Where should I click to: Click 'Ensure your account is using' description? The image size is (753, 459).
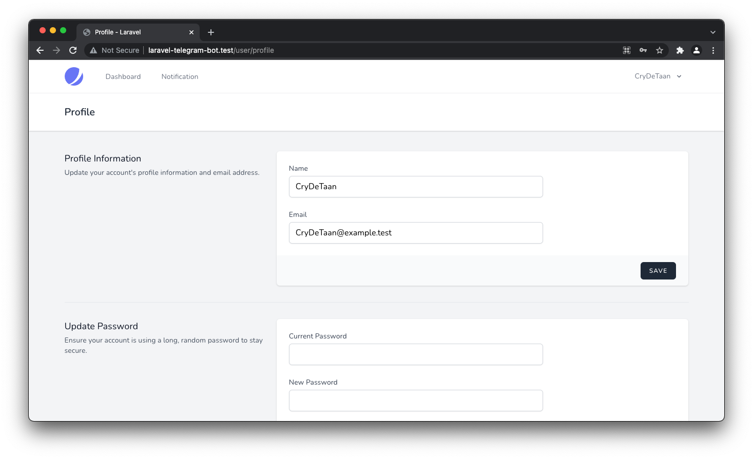(164, 345)
